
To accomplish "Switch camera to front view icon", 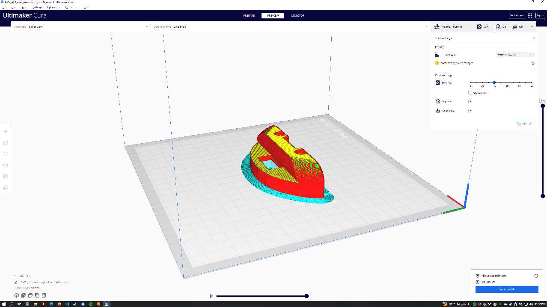I will 24,295.
